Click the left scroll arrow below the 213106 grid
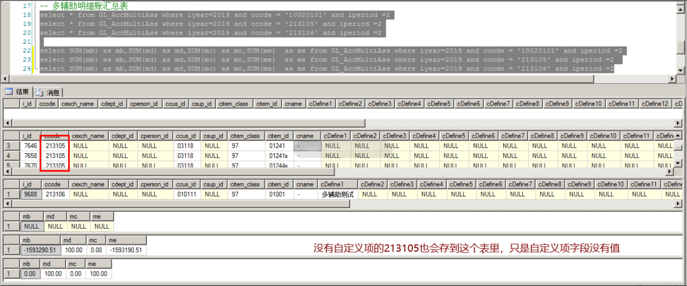This screenshot has width=687, height=286. 7,204
